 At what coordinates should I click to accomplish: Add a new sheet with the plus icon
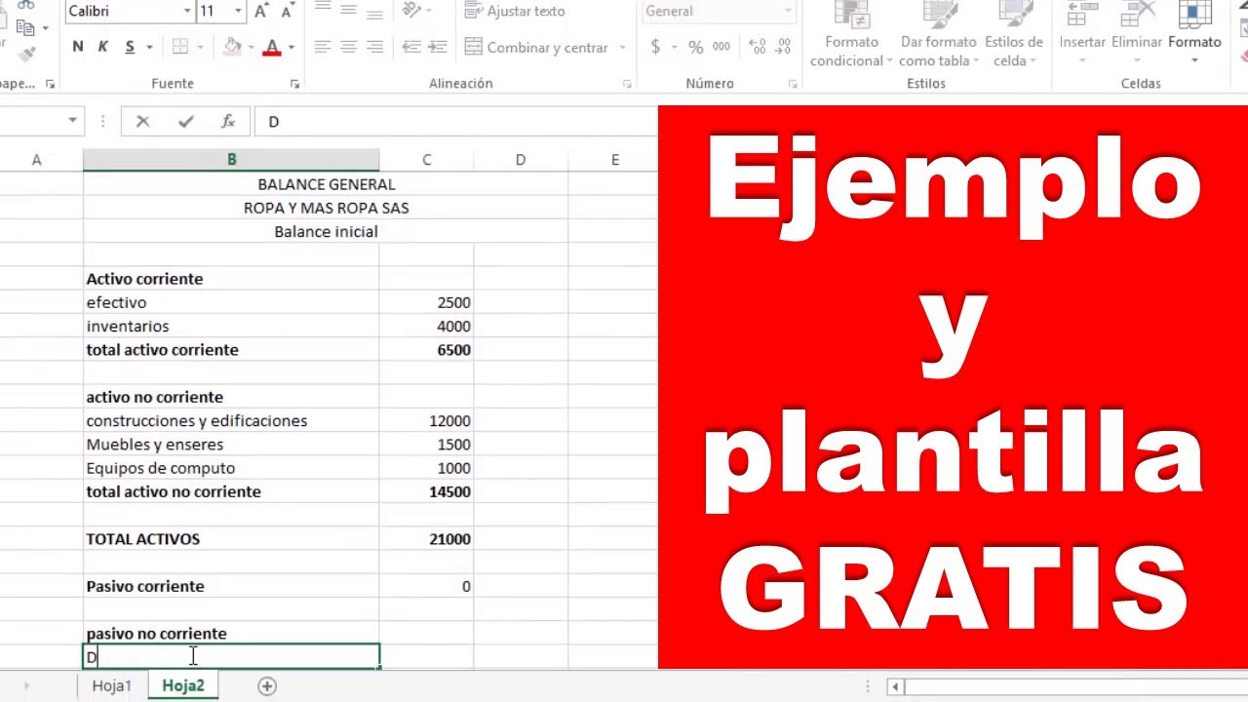point(266,686)
